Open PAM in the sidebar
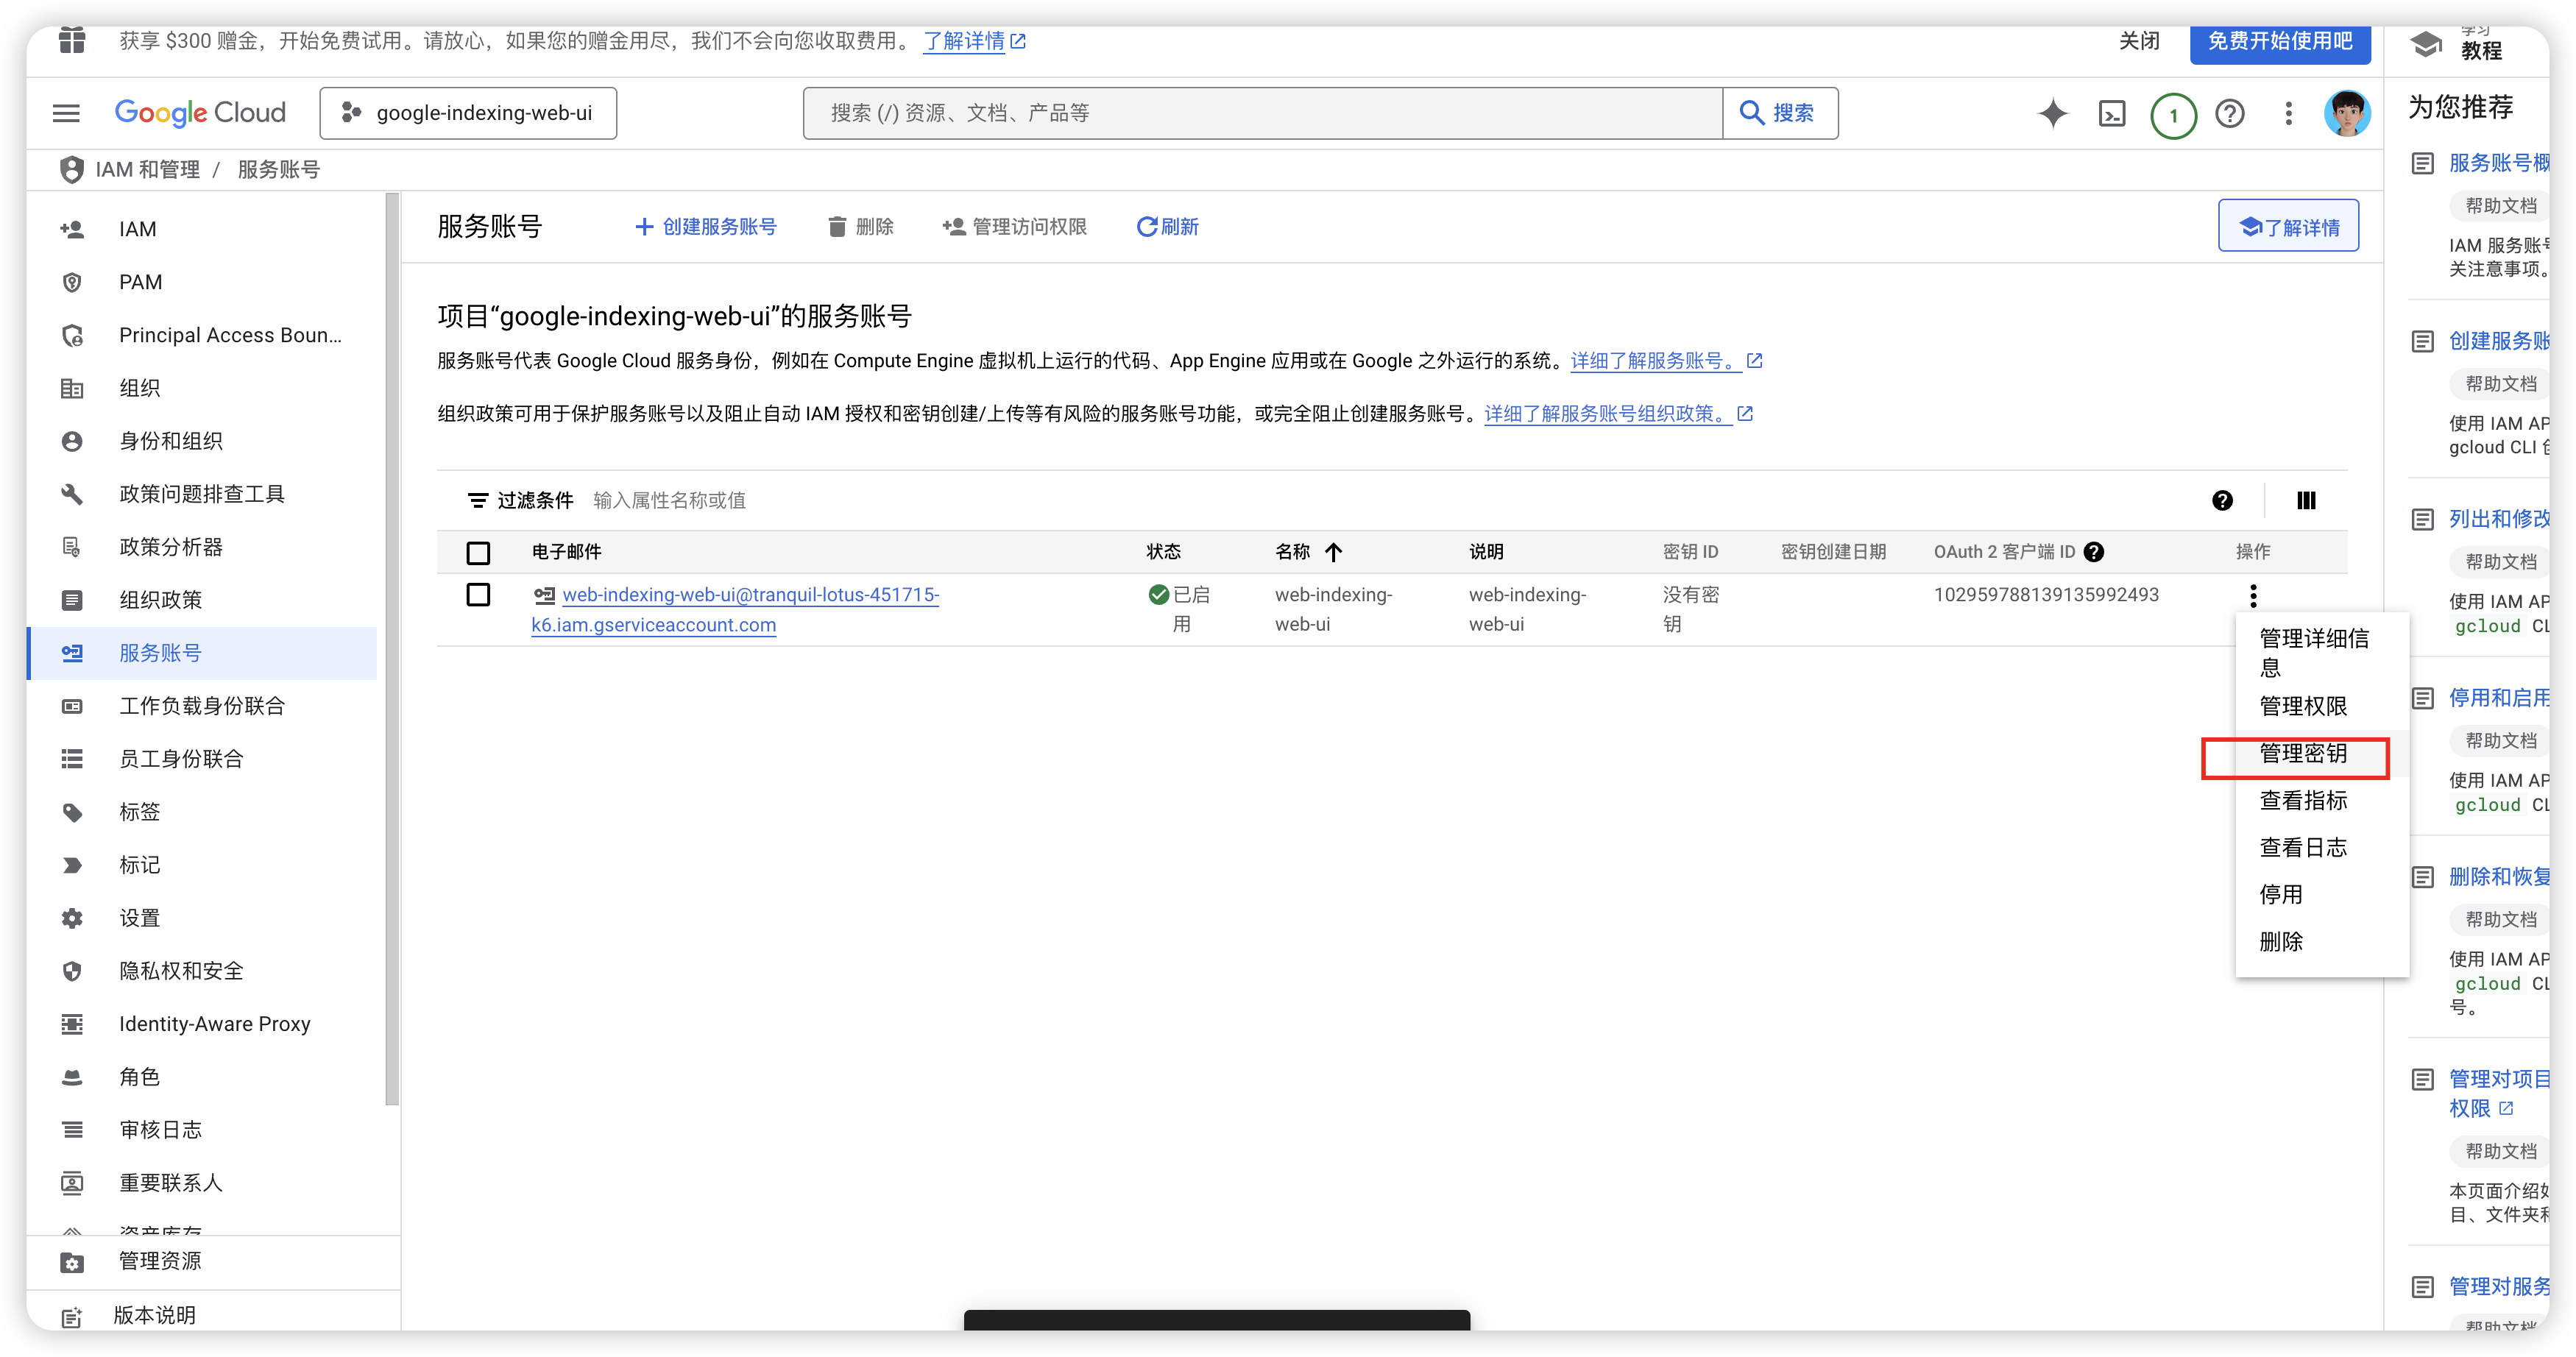The image size is (2576, 1357). (202, 282)
